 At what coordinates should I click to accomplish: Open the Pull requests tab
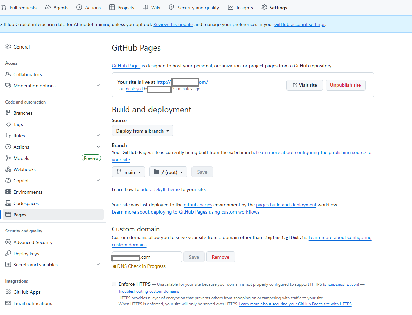tap(19, 8)
